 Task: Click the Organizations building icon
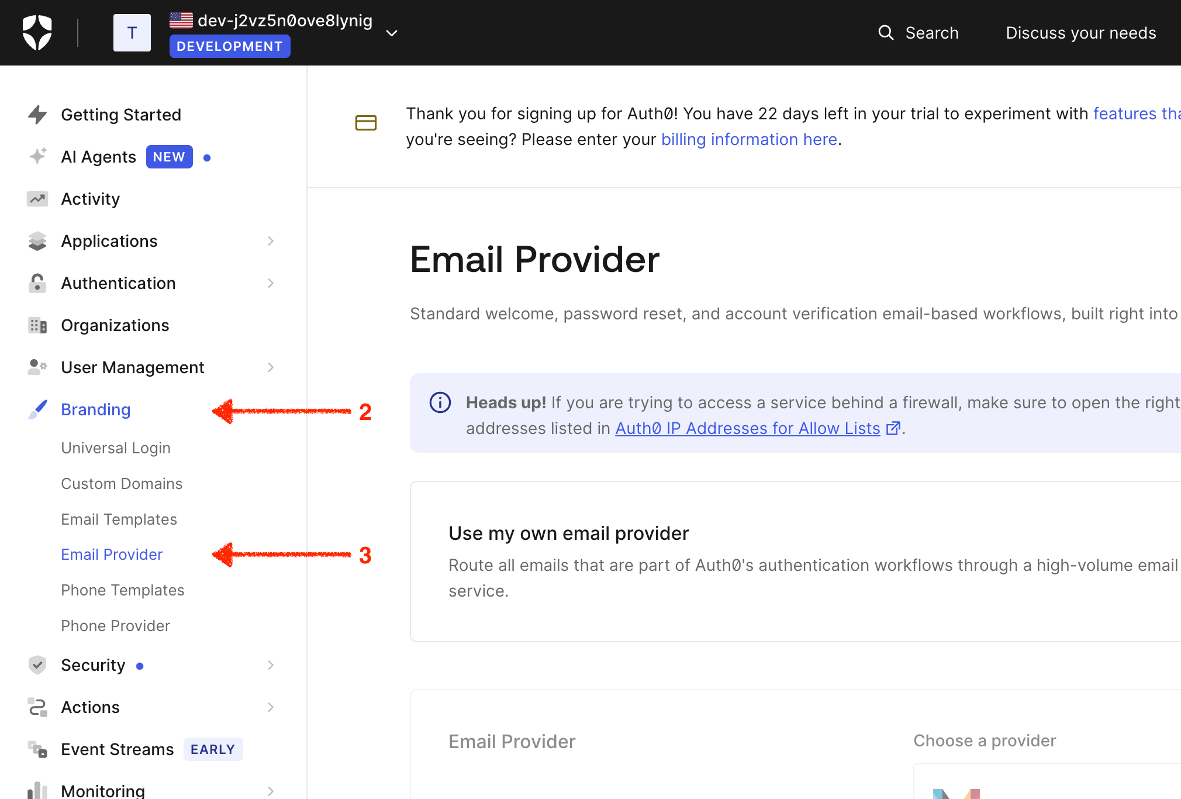(x=37, y=325)
